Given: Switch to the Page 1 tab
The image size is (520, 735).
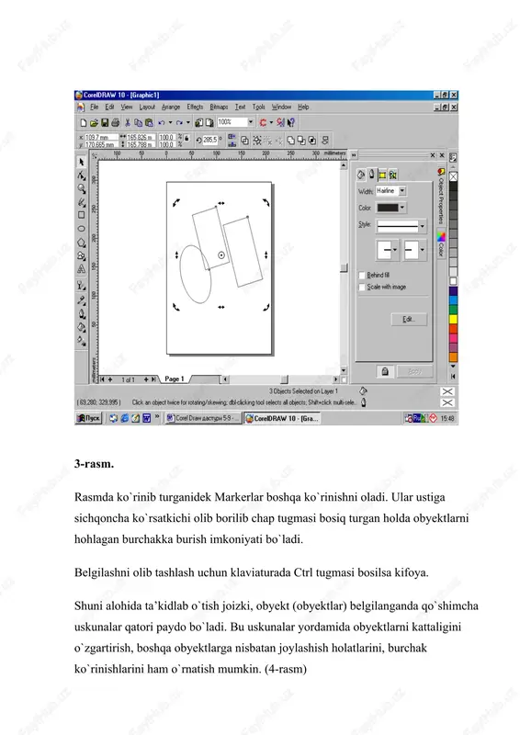Looking at the screenshot, I should (174, 379).
